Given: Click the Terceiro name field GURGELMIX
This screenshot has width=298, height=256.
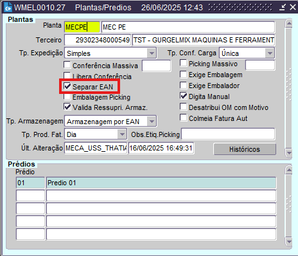Looking at the screenshot, I should click(x=204, y=40).
